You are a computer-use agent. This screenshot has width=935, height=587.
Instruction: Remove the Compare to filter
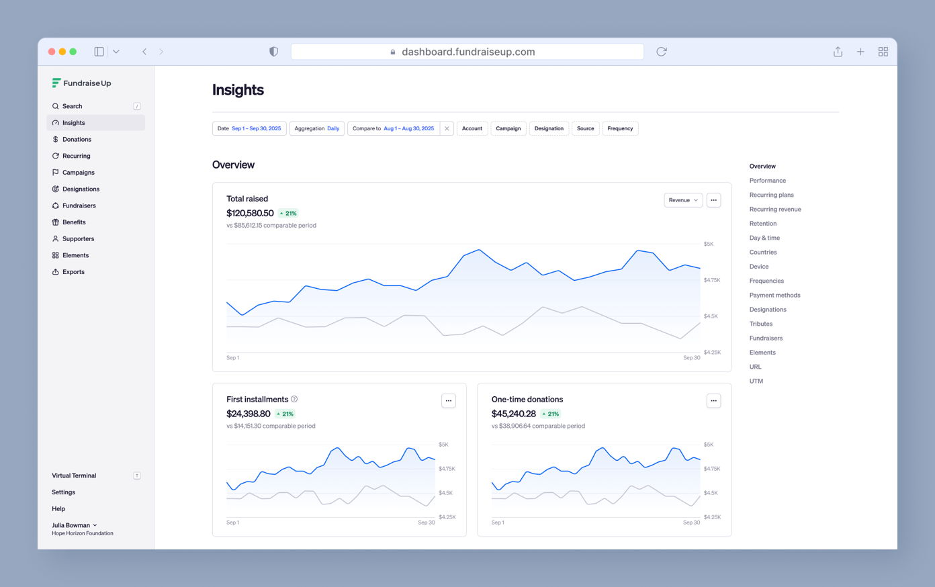point(447,128)
